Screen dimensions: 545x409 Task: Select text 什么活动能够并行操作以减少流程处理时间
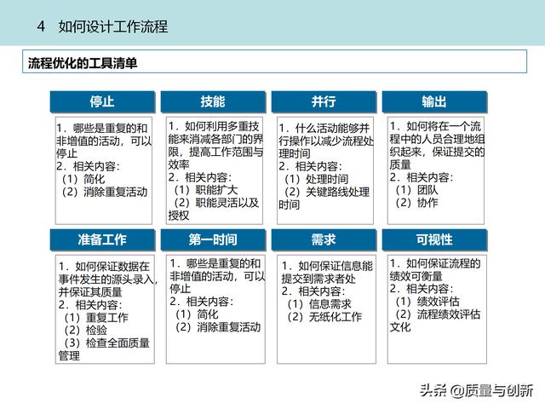pyautogui.click(x=326, y=141)
